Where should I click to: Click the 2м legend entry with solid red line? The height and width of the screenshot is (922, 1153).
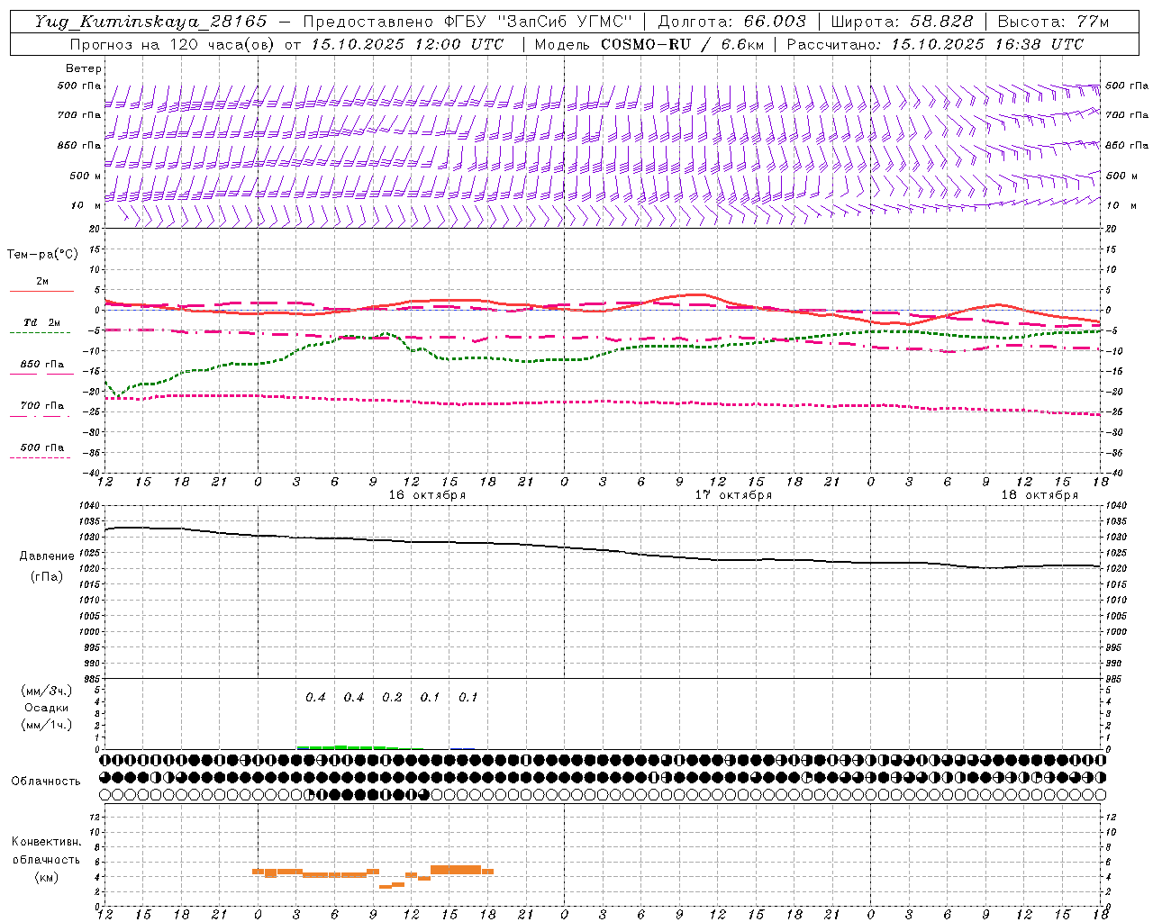pos(41,285)
